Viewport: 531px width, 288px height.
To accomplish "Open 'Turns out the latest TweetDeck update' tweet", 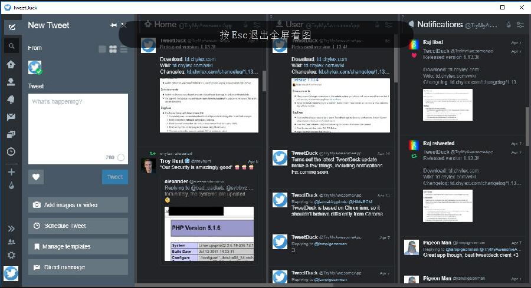I will (337, 165).
